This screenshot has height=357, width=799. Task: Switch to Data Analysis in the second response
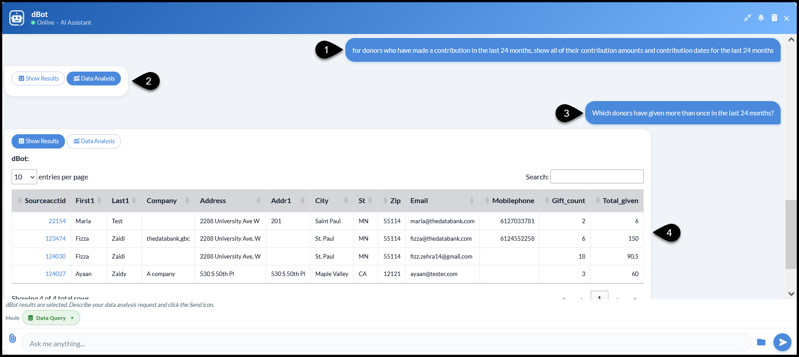pos(94,141)
